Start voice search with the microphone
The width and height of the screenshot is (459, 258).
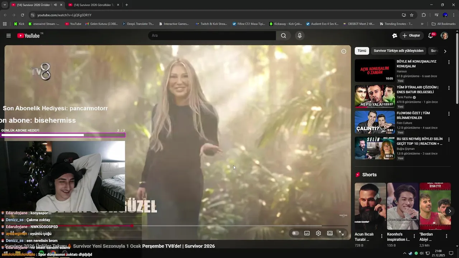click(x=300, y=35)
